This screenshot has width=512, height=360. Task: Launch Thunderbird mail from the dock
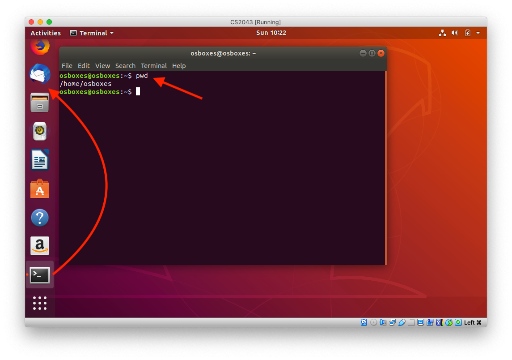[40, 74]
